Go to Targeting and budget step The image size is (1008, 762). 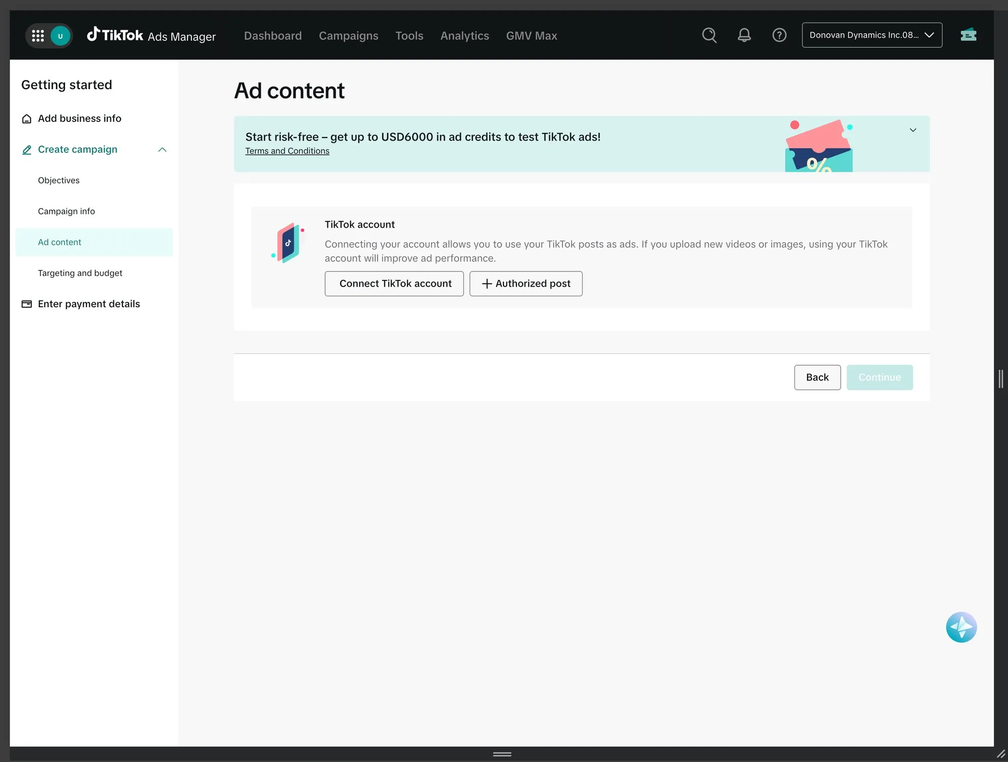click(80, 273)
